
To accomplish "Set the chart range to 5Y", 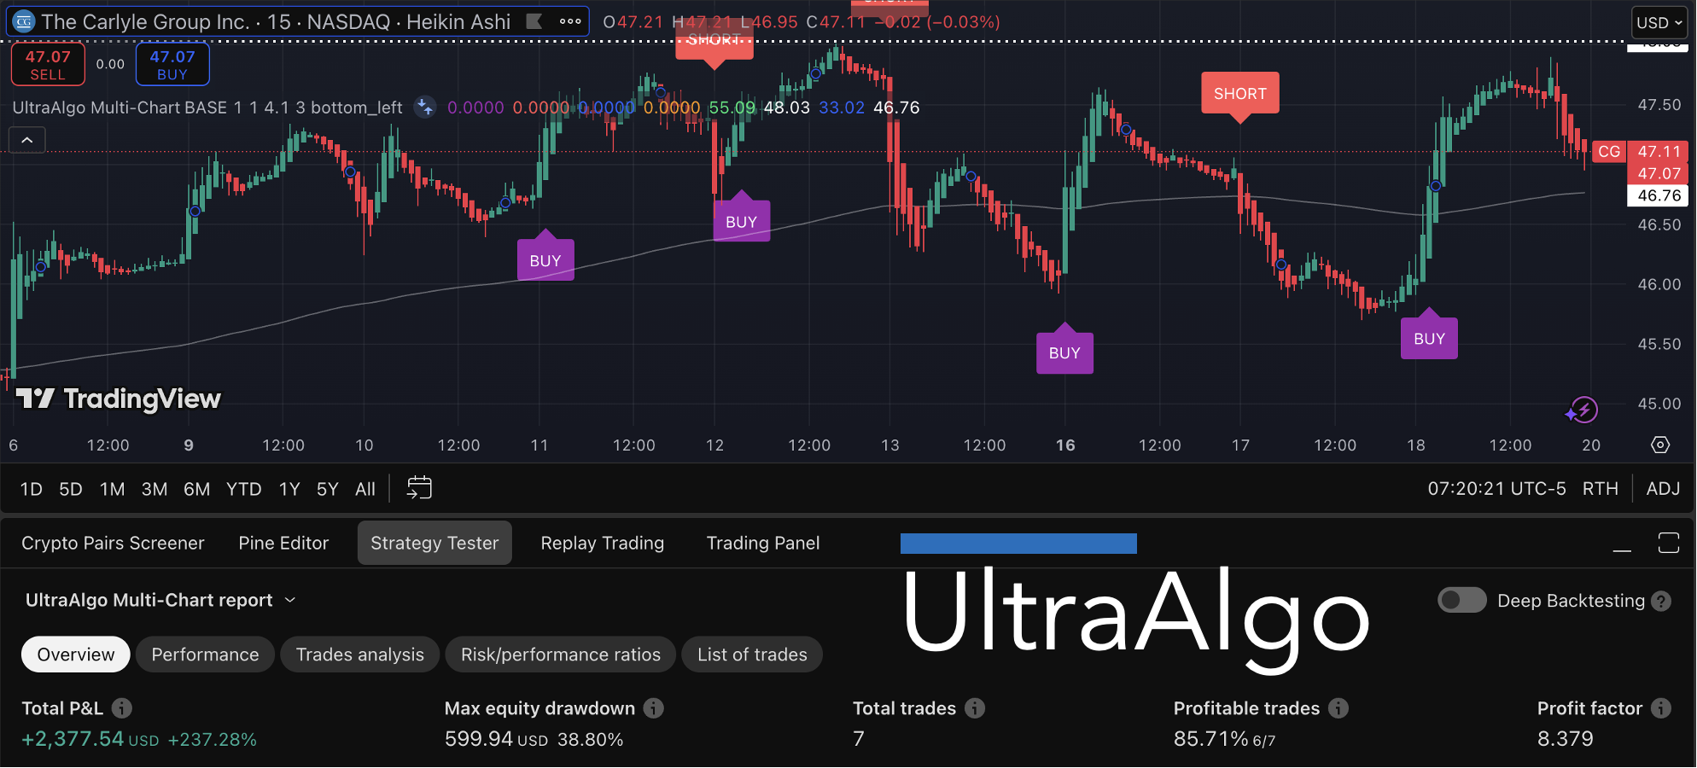I will coord(328,489).
